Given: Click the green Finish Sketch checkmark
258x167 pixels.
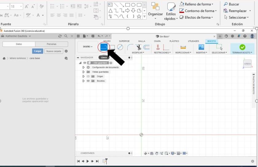Looking at the screenshot, I should coord(242,47).
